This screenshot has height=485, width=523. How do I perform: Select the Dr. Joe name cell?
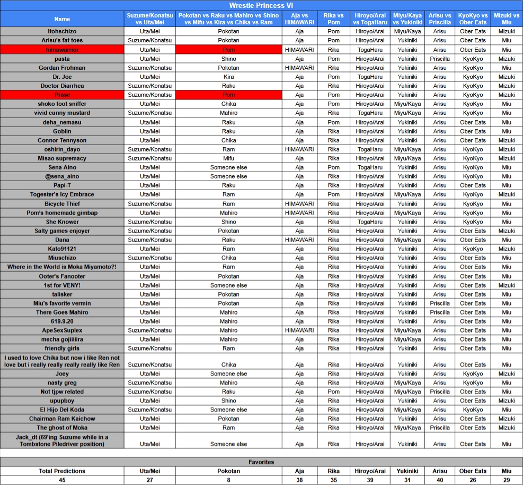tap(62, 77)
